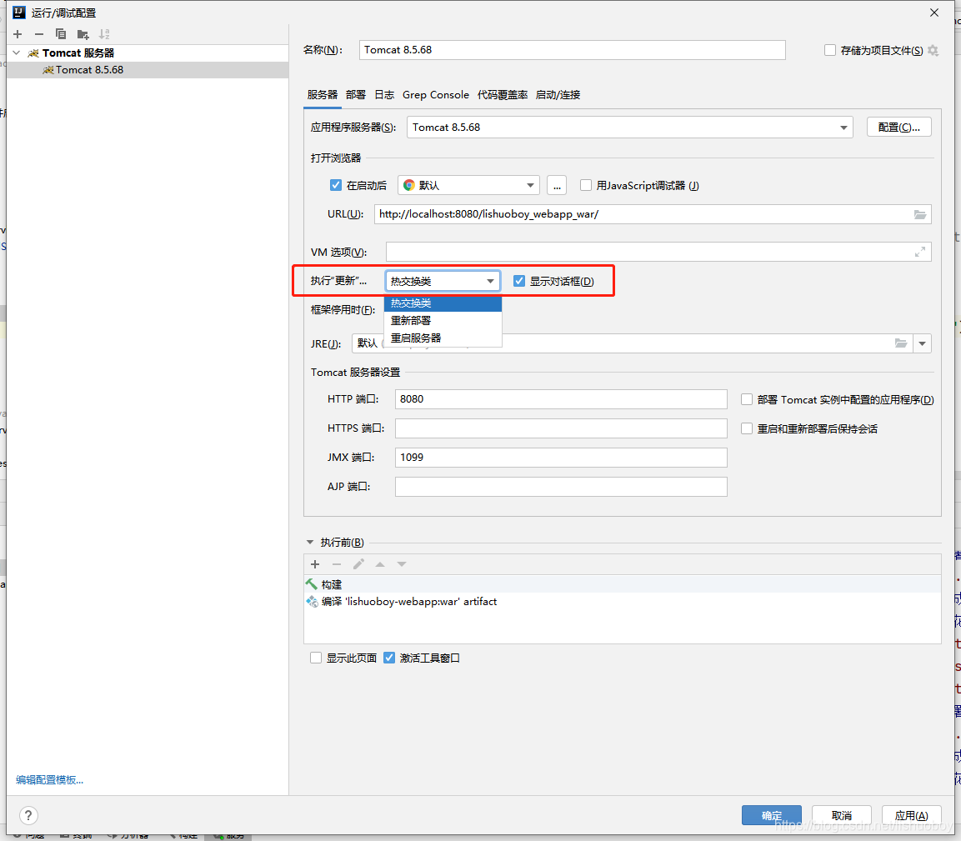Focus the 名称 name input field
961x841 pixels.
573,50
